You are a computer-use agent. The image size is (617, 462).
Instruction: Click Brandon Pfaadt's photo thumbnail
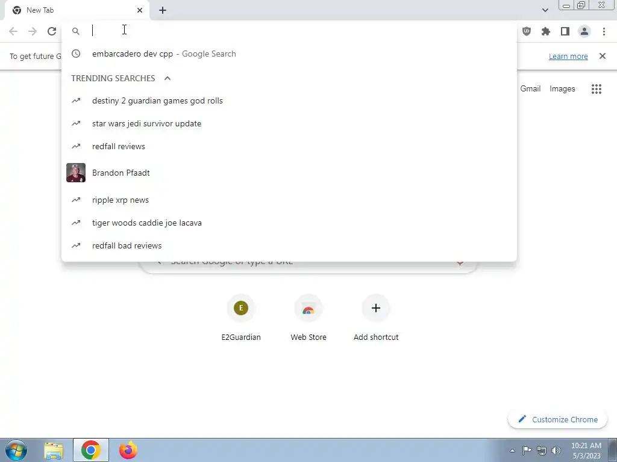[x=76, y=173]
